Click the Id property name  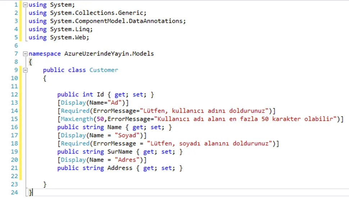pyautogui.click(x=100, y=95)
